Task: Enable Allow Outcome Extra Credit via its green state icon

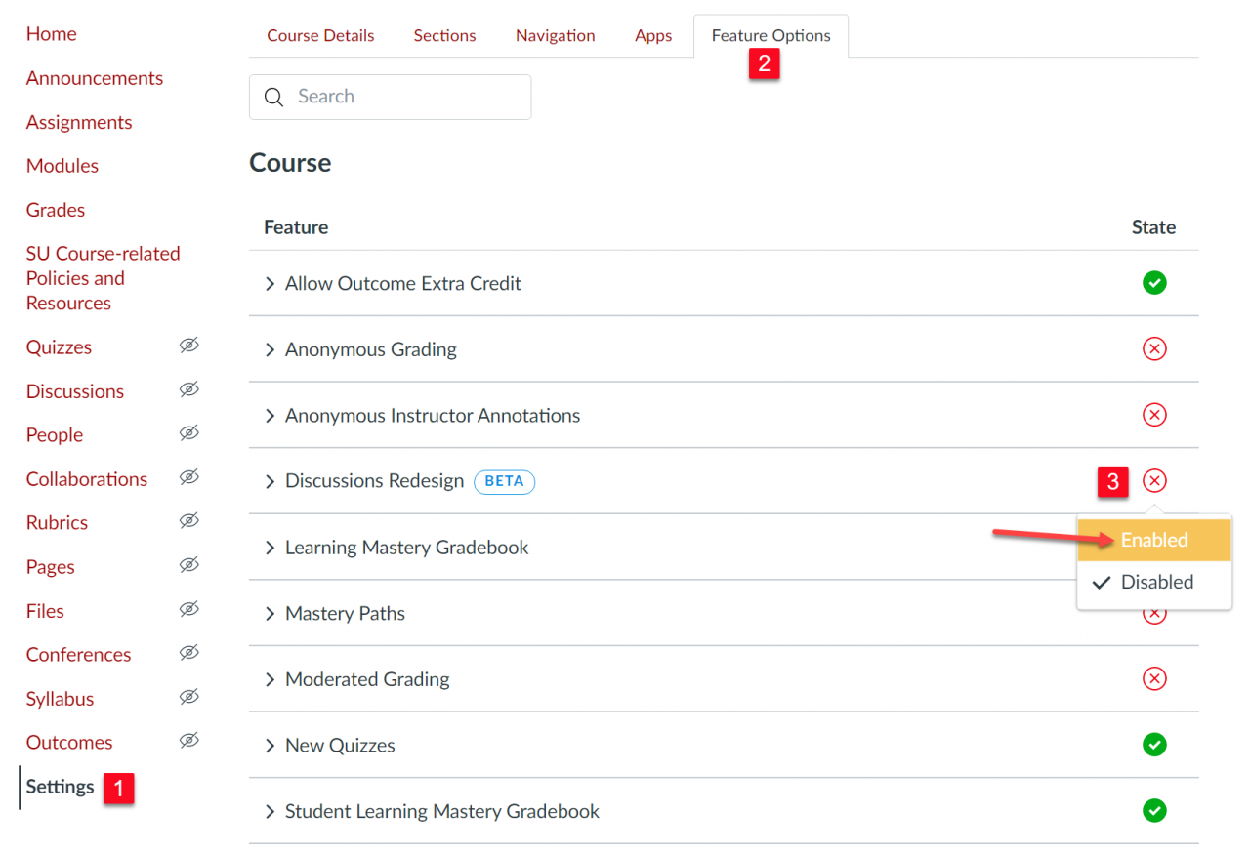Action: click(x=1154, y=282)
